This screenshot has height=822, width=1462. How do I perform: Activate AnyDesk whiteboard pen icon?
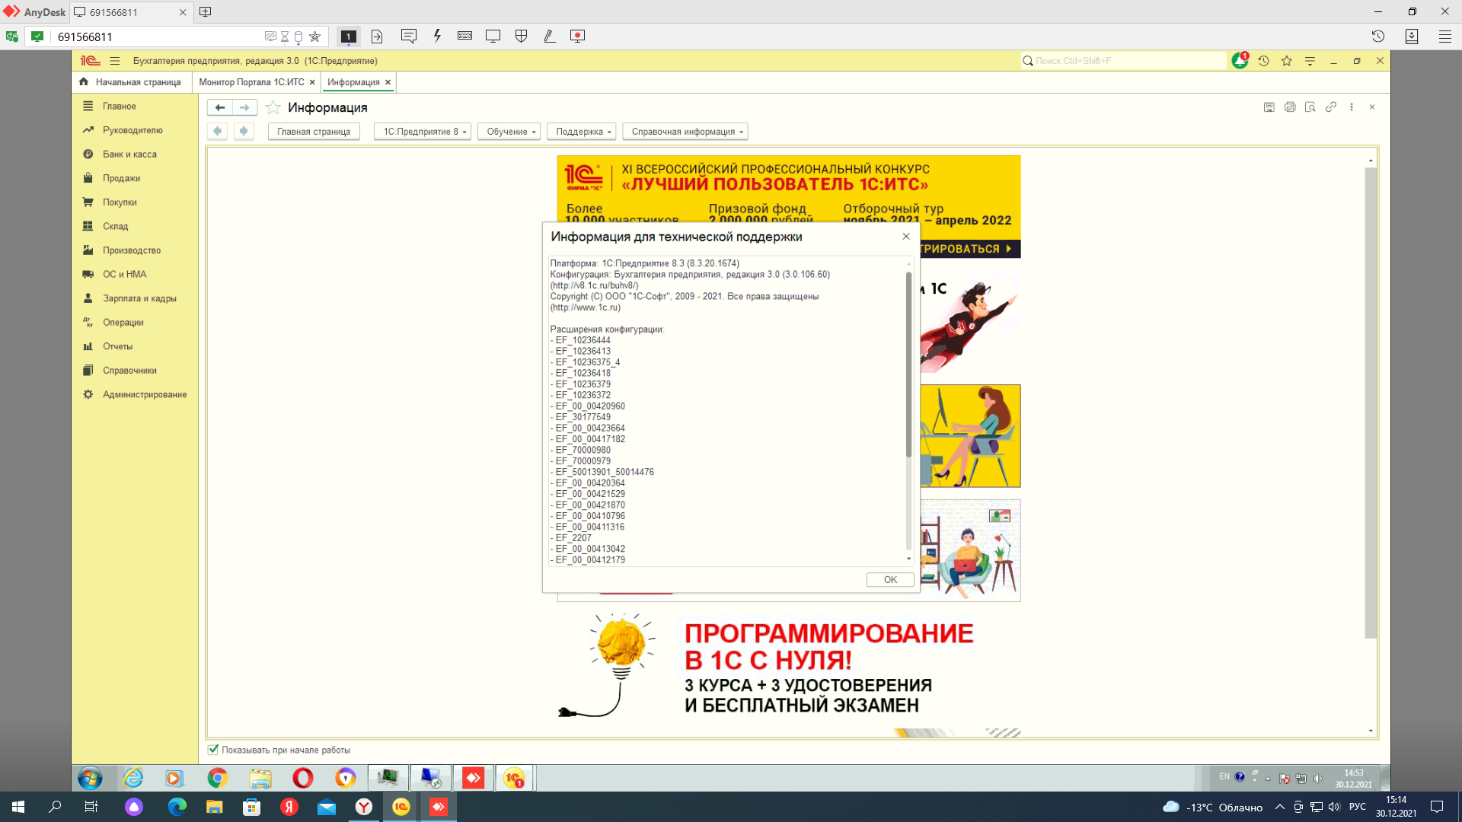click(549, 36)
